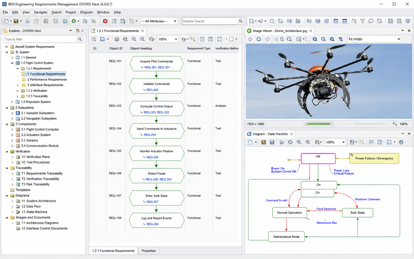Click the Cut scissors icon
This screenshot has height=259, width=414.
point(27,21)
